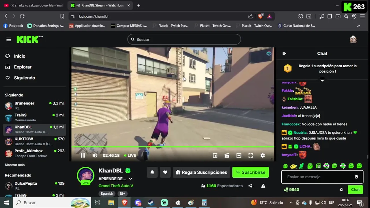Click the Spanish language tag

(x=107, y=194)
